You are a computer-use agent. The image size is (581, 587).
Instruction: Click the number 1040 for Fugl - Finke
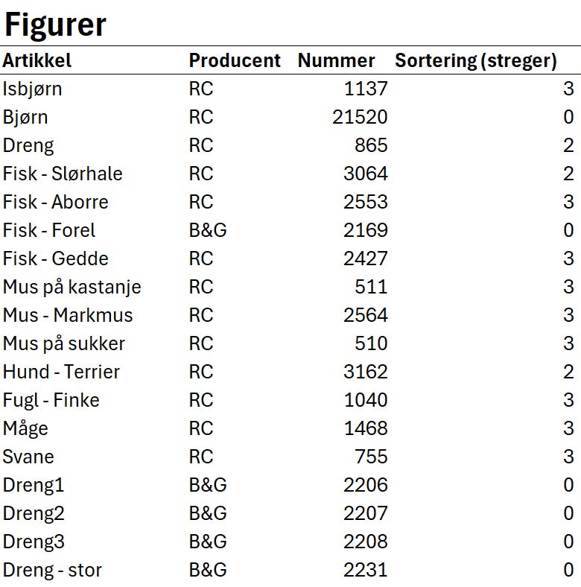(365, 400)
